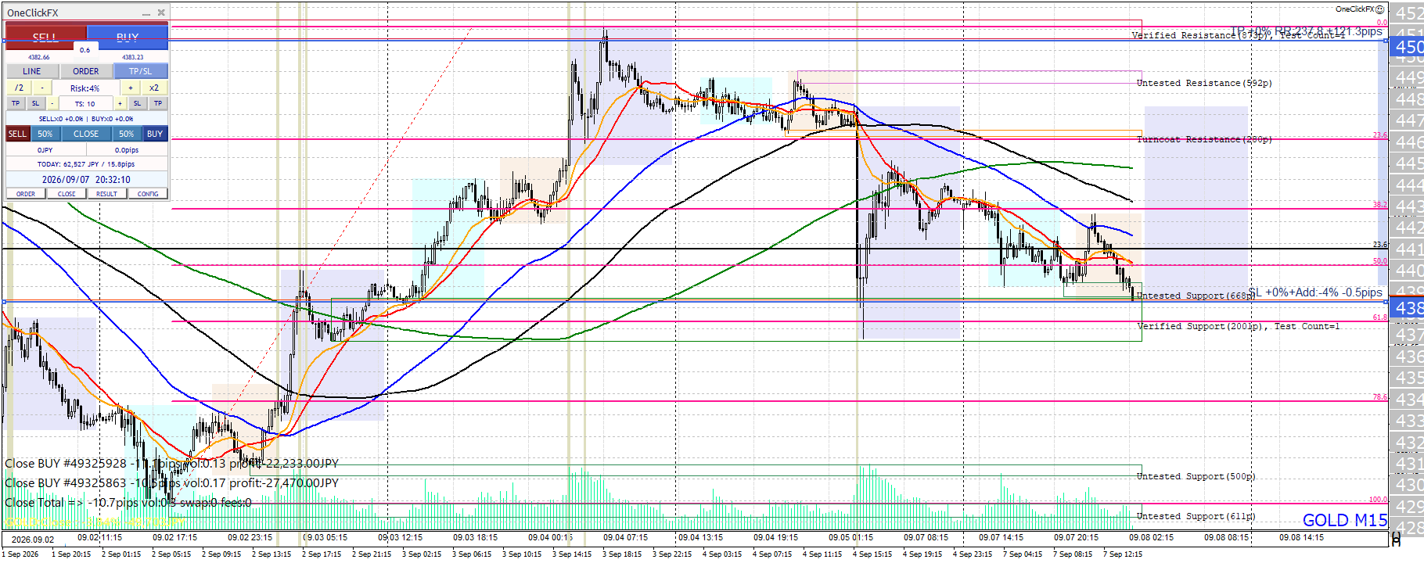
Task: Click the large blue BUY button
Action: (128, 37)
